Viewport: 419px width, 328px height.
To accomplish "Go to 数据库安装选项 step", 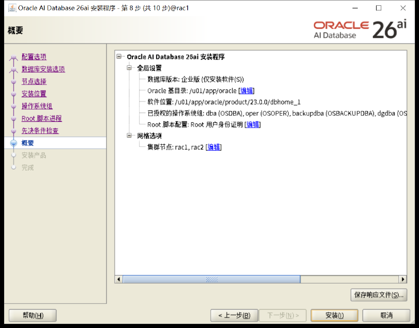I will click(43, 69).
